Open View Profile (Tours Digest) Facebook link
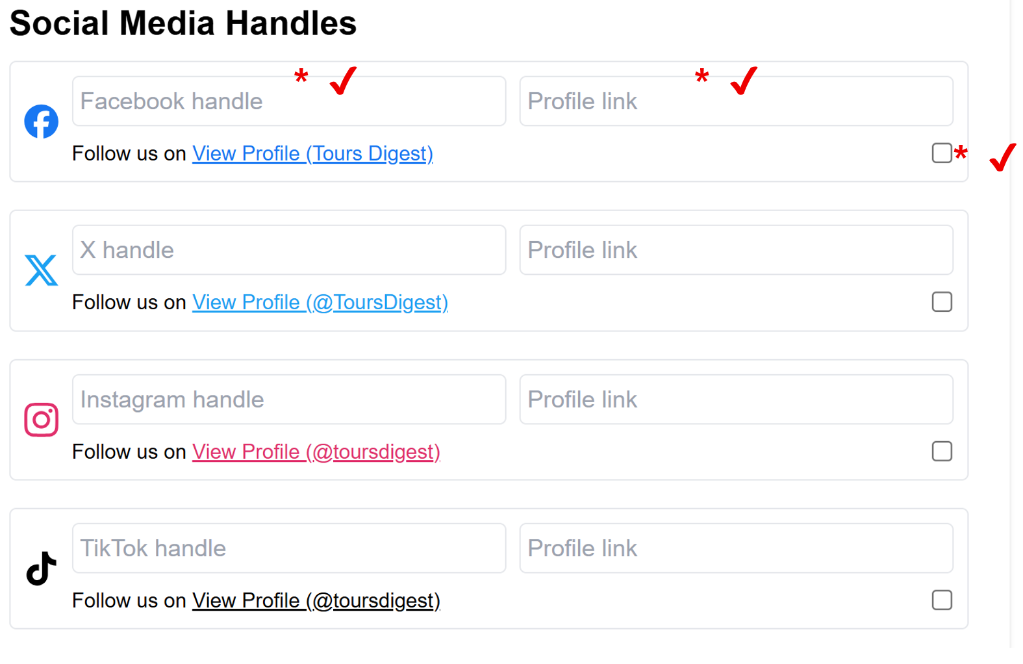The height and width of the screenshot is (664, 1023). click(312, 154)
